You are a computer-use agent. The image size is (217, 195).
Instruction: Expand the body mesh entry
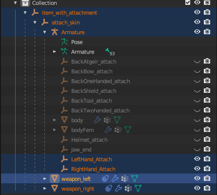tap(55, 120)
